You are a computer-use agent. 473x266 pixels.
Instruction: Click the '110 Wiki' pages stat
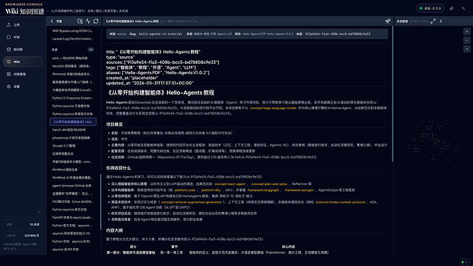pos(23,236)
